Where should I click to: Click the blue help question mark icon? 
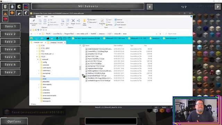(191, 17)
